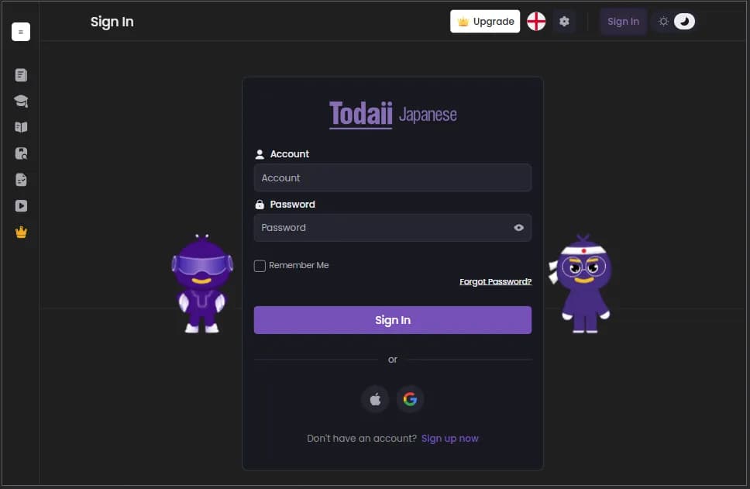Sign in with Google icon
Viewport: 750px width, 489px height.
410,399
